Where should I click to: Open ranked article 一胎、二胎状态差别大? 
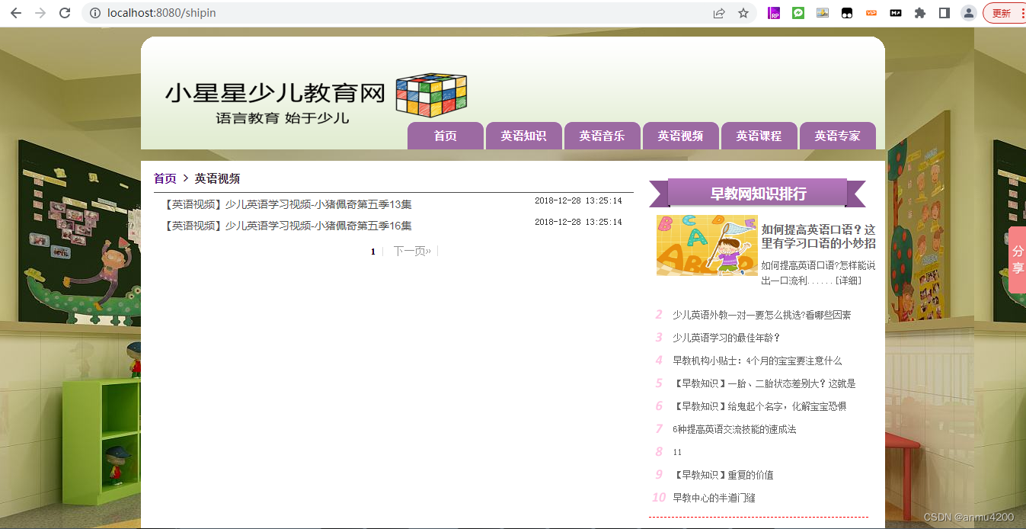pyautogui.click(x=764, y=383)
